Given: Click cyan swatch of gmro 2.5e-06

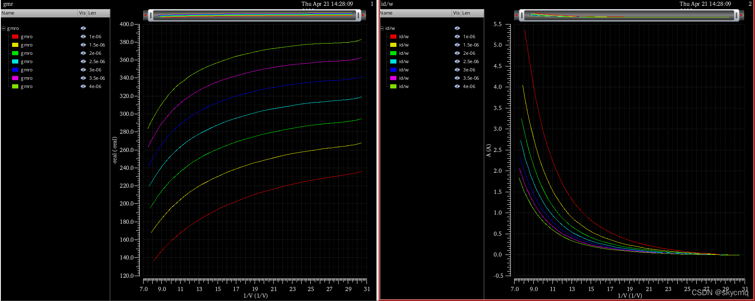Looking at the screenshot, I should click(x=15, y=61).
